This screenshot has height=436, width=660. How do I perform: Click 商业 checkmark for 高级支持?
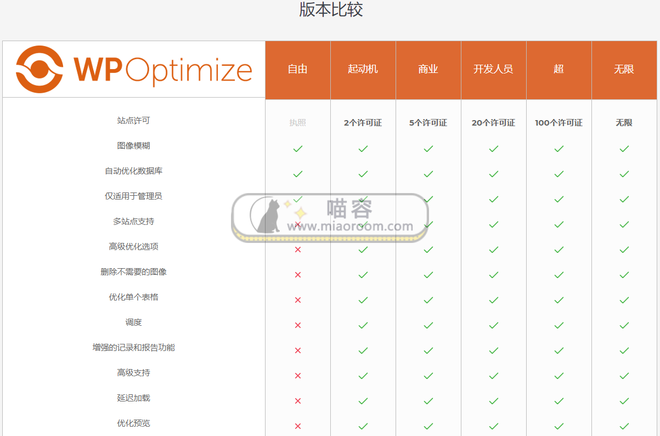point(428,376)
